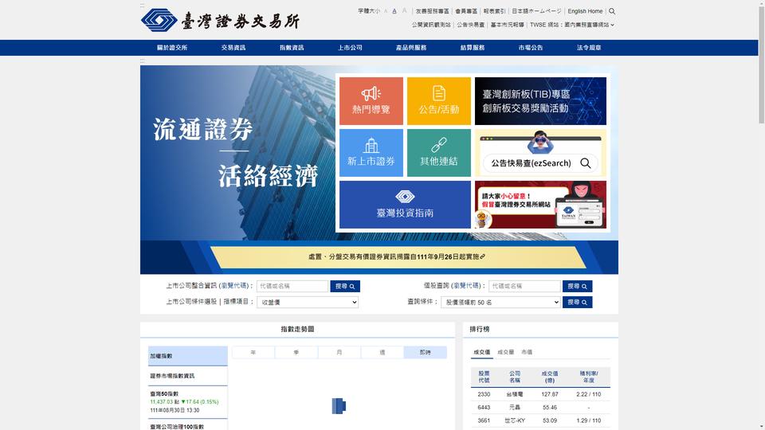Open 公告快易查 top link
Viewport: 765px width, 430px height.
pos(470,25)
